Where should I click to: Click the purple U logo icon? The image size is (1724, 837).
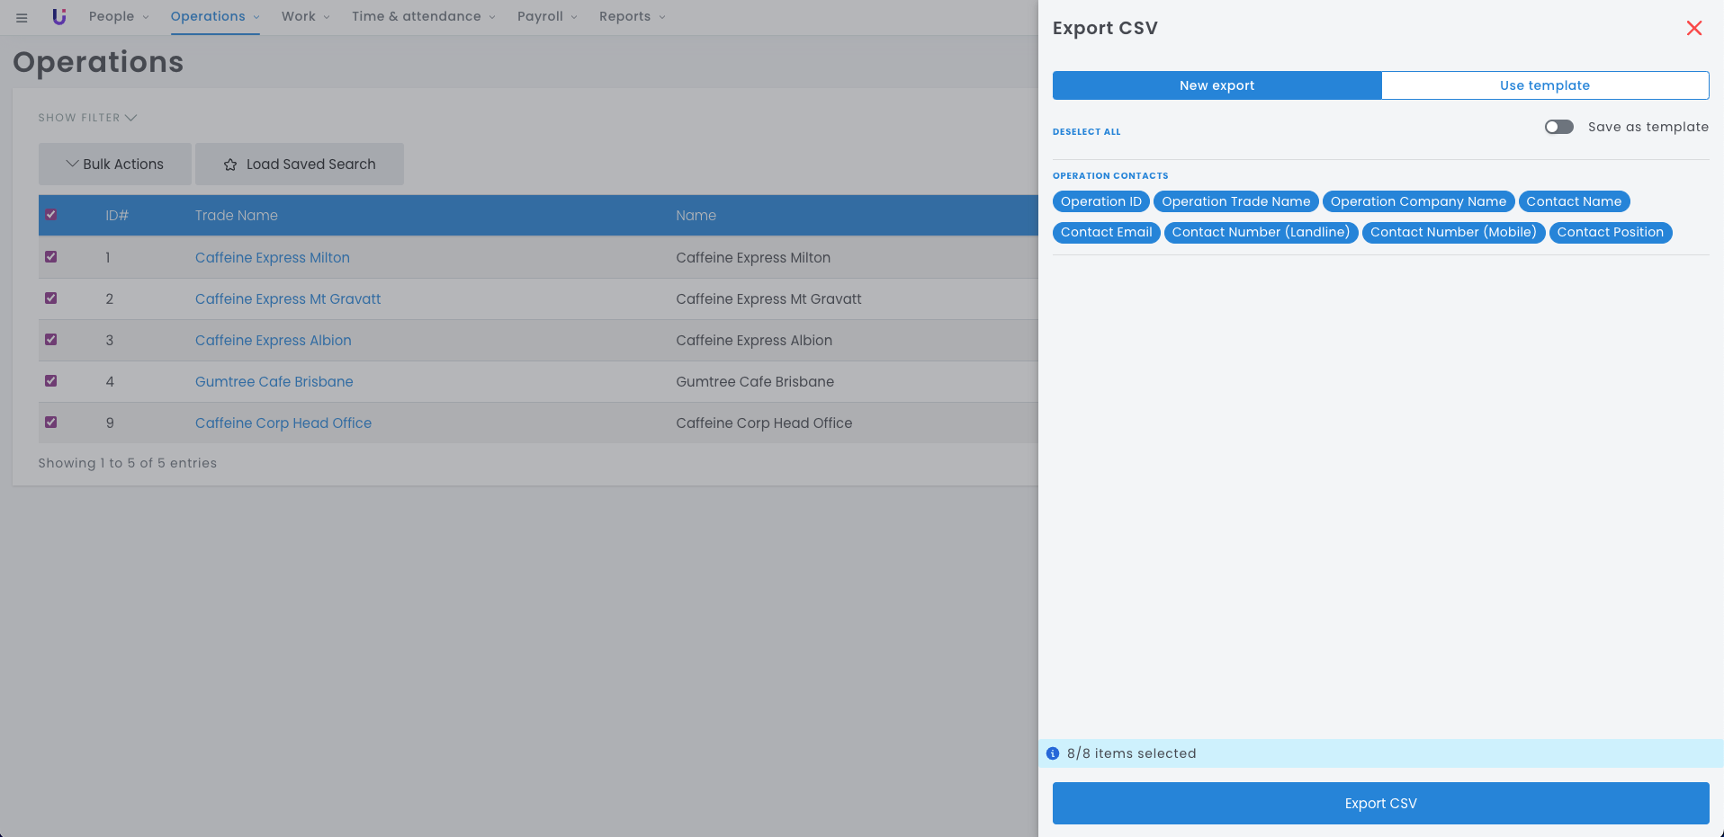tap(59, 16)
